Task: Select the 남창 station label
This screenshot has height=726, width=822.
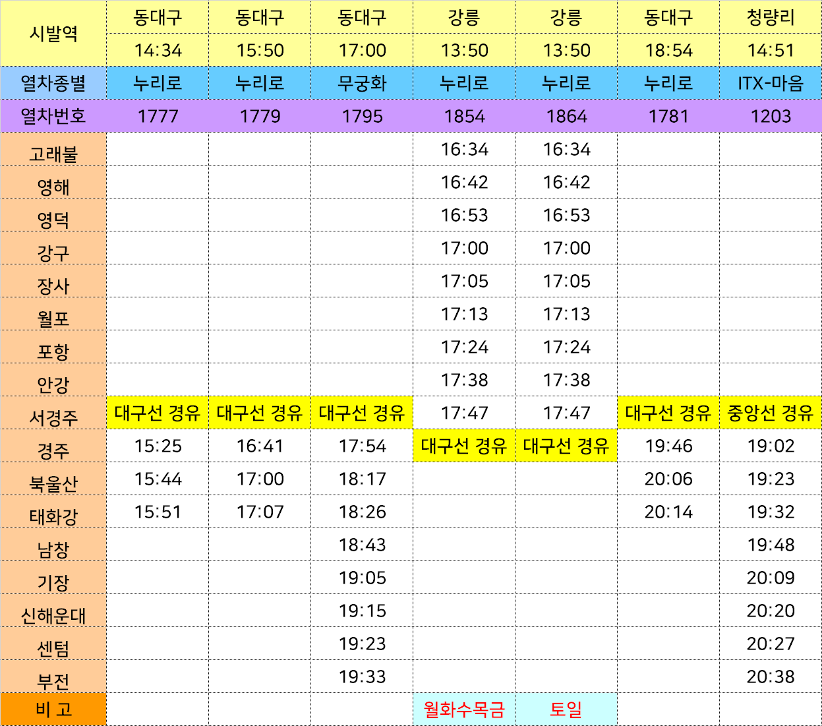Action: pos(53,545)
